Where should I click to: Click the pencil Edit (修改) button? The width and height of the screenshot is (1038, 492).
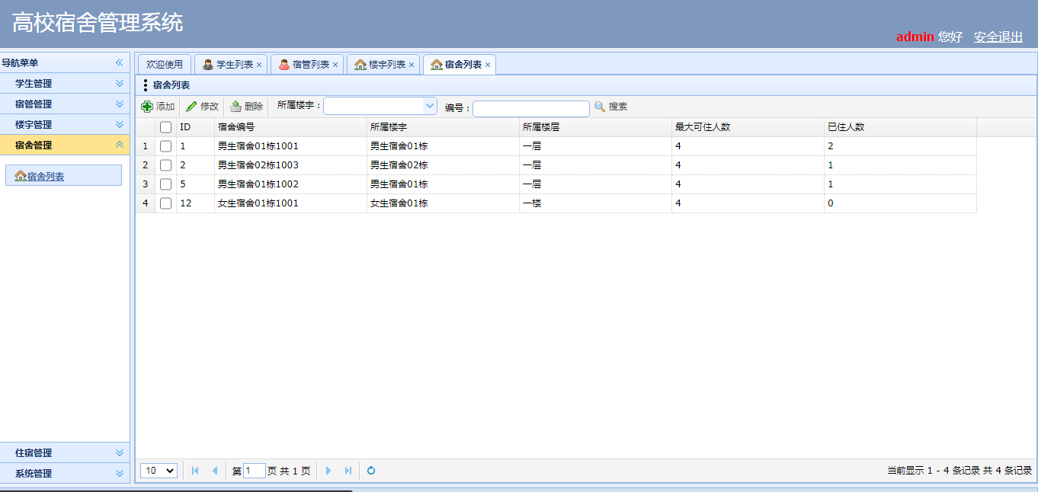203,107
